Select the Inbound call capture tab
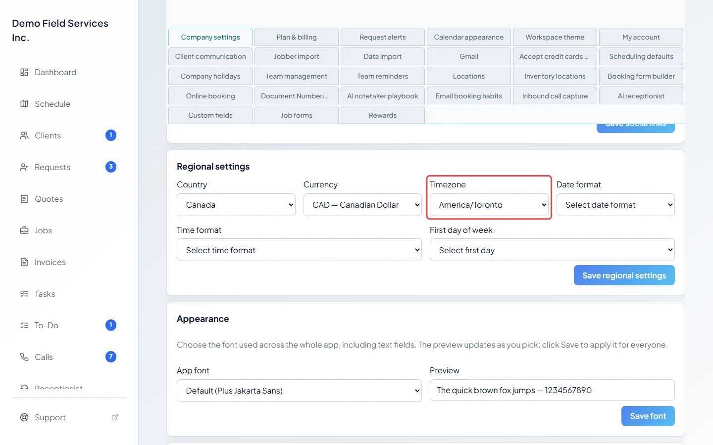Screen dimensions: 713x445 tap(555, 96)
